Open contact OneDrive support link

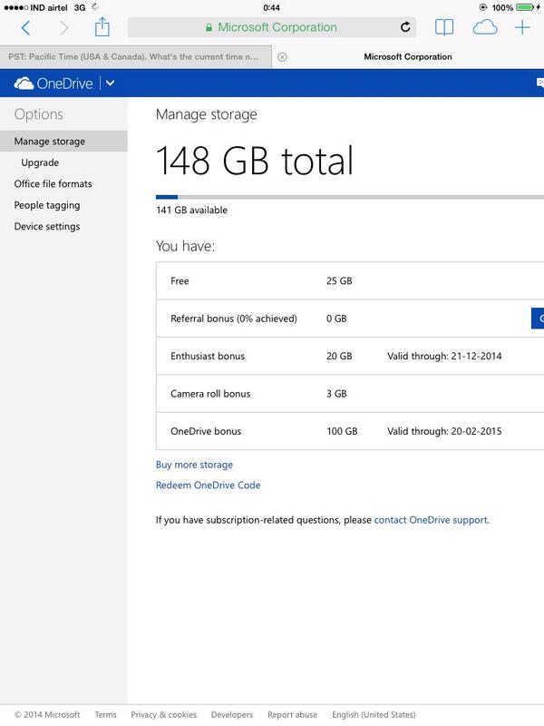432,520
